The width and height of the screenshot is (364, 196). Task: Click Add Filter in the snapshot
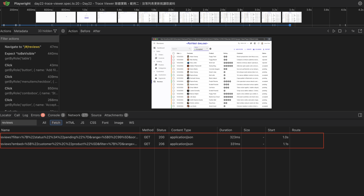coord(239,49)
